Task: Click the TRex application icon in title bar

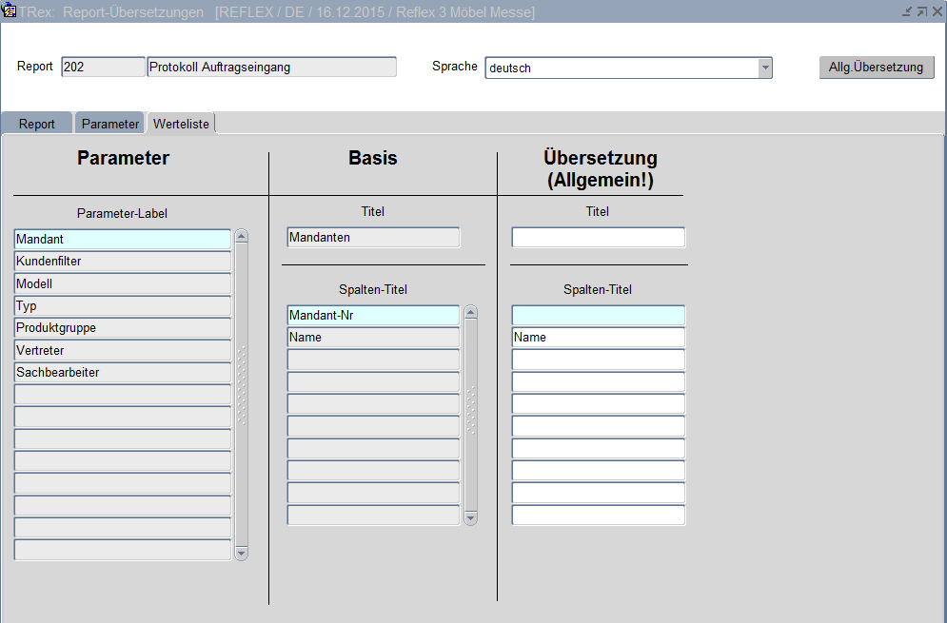Action: point(10,11)
